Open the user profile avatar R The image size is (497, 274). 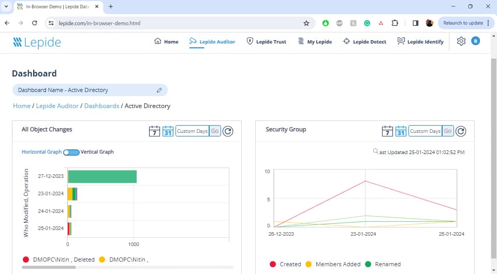(475, 41)
